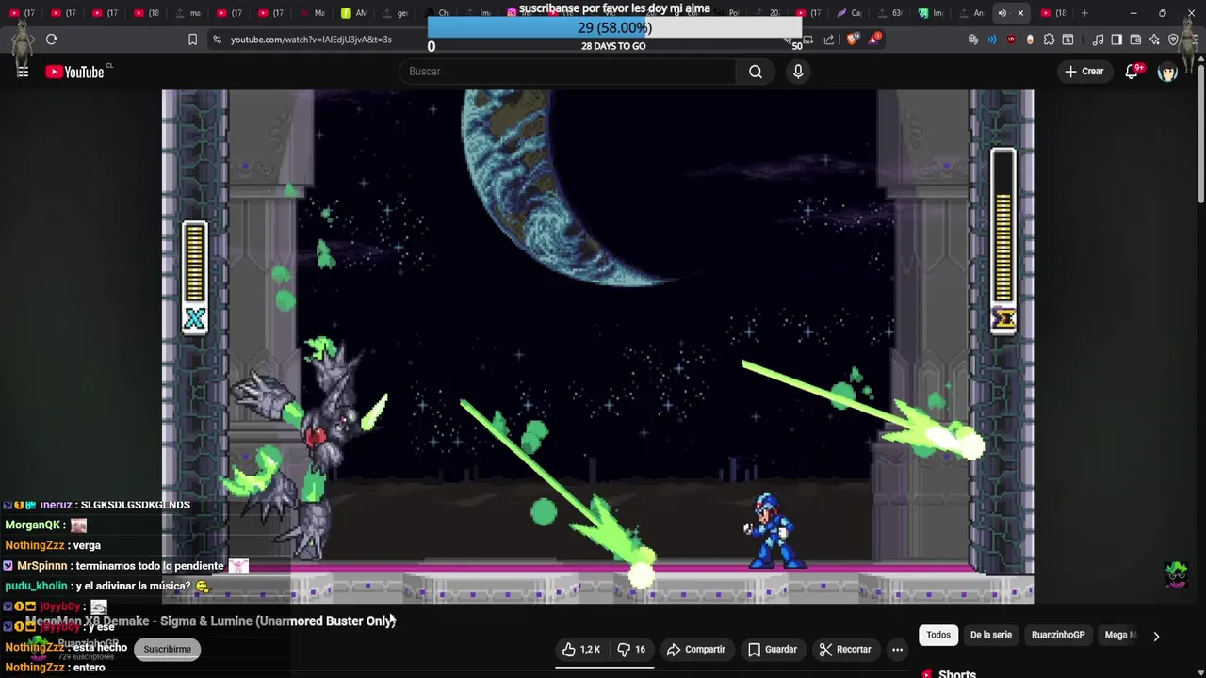Open the account avatar menu

[1167, 72]
